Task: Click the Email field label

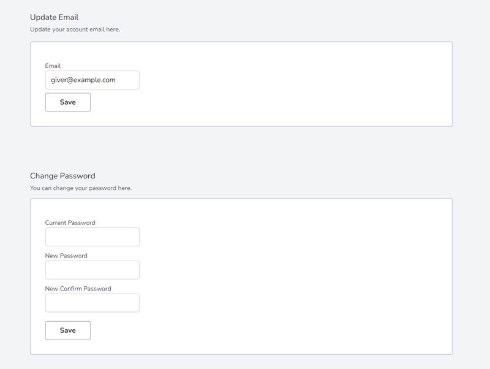Action: click(53, 66)
